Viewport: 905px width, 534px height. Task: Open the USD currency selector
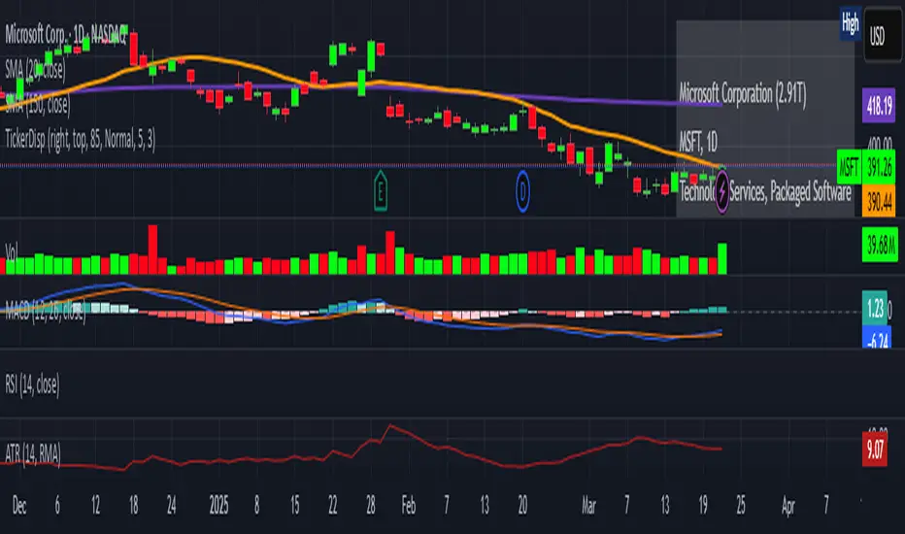tap(883, 36)
